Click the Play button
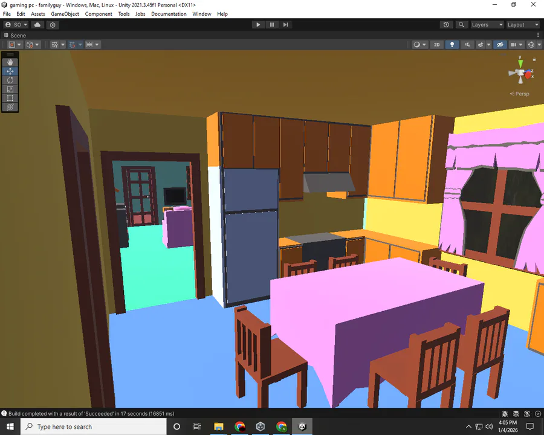 point(257,25)
